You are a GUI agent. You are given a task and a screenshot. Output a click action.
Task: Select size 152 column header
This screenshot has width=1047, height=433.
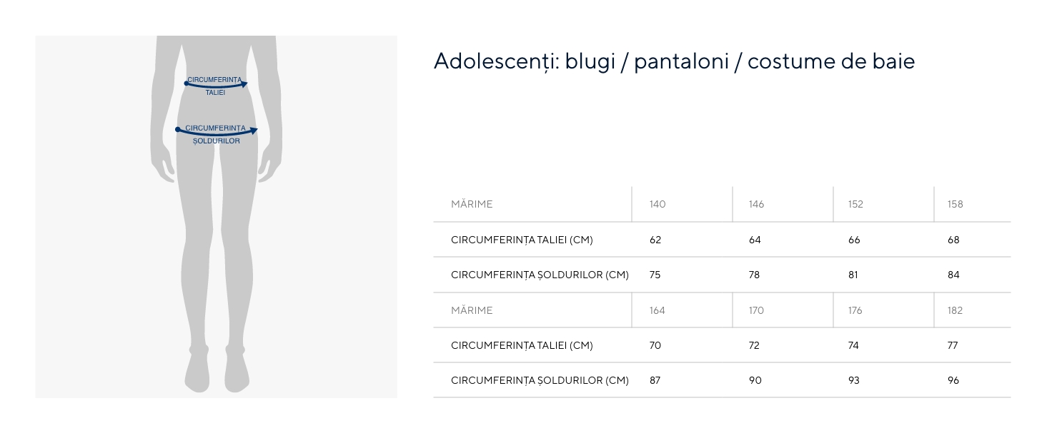(x=855, y=205)
